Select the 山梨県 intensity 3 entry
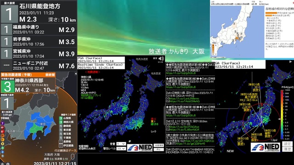This screenshot has width=294, height=165. [x=67, y=118]
